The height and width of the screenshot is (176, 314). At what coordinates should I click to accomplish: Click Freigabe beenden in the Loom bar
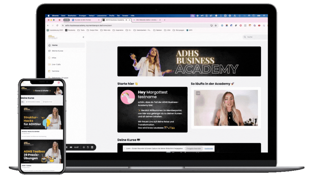pyautogui.click(x=194, y=149)
